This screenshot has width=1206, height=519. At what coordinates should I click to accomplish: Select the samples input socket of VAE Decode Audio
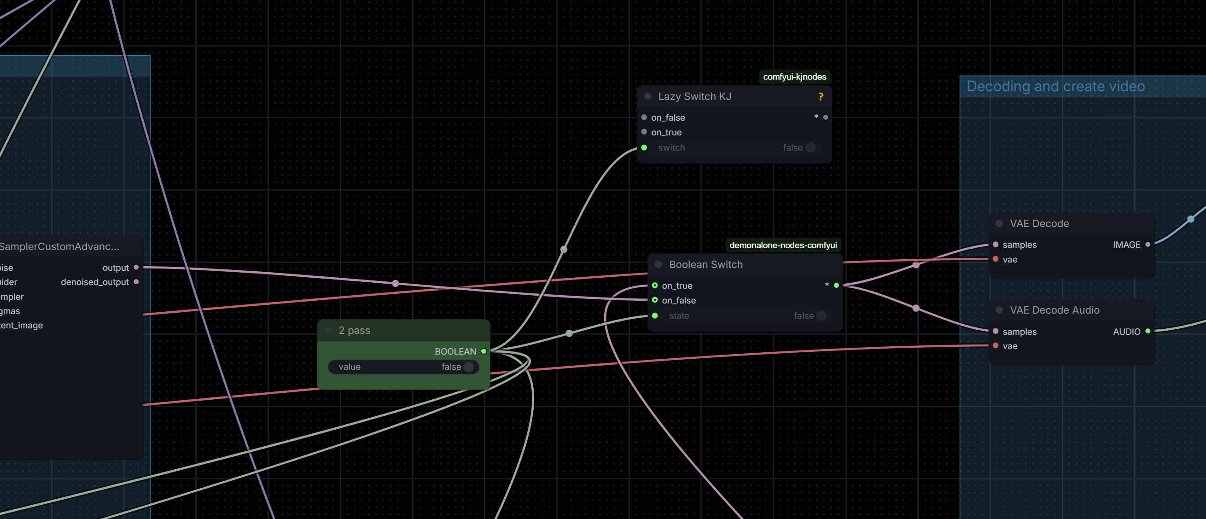996,331
